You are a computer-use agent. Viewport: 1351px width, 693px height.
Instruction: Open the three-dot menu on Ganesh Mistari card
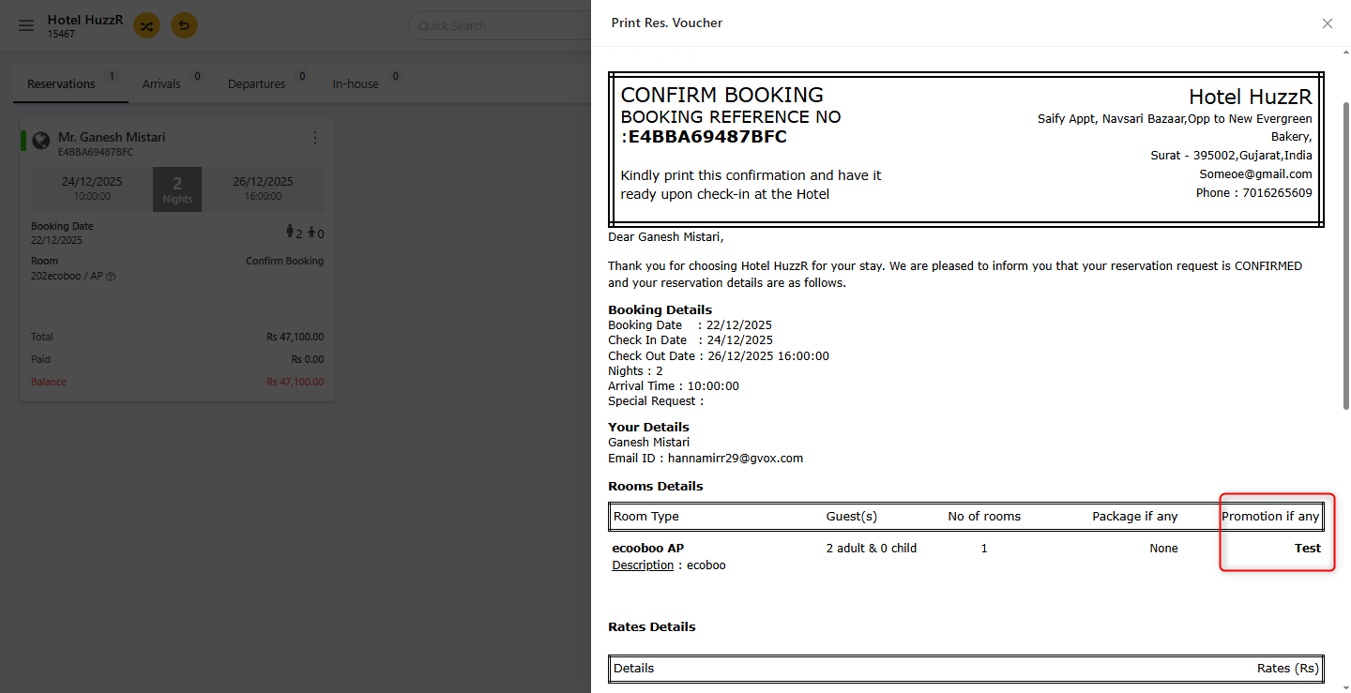point(315,138)
